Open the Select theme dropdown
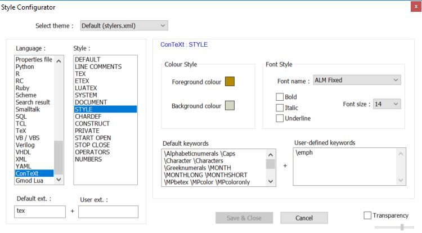422x233 pixels. point(123,25)
